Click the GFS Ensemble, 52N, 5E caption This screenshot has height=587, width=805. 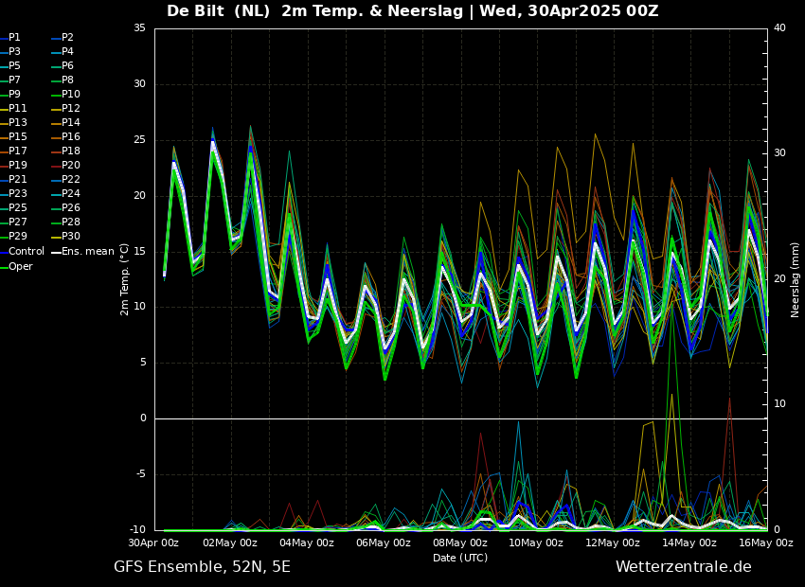pos(202,567)
